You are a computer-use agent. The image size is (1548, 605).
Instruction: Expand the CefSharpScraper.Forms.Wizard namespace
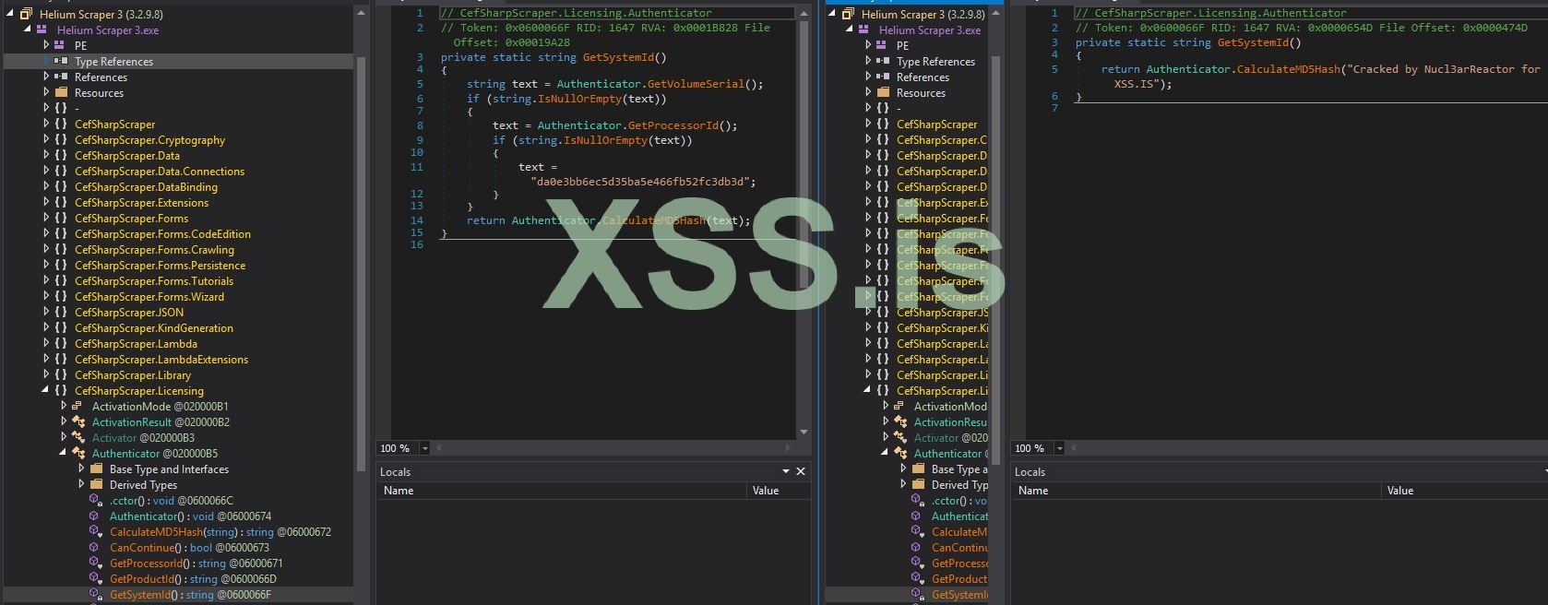pos(46,296)
